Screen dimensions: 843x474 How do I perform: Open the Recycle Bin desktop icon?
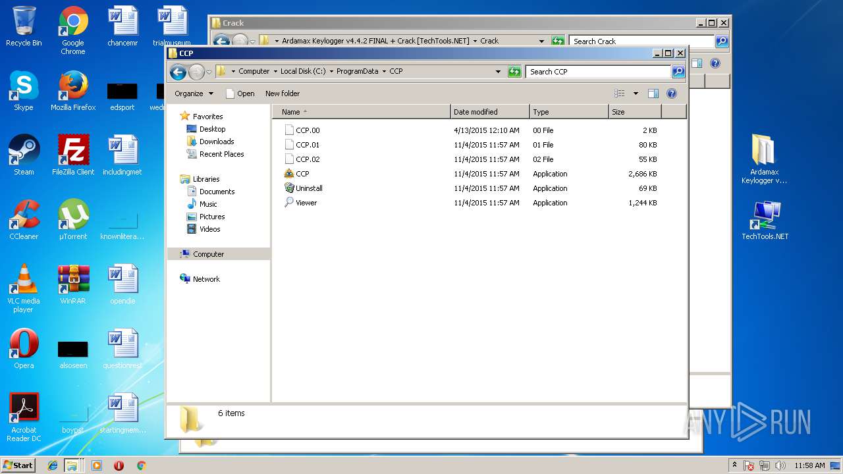[24, 26]
